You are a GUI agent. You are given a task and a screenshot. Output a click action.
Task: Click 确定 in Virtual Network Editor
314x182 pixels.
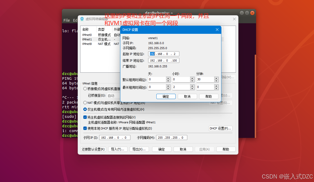(162, 149)
